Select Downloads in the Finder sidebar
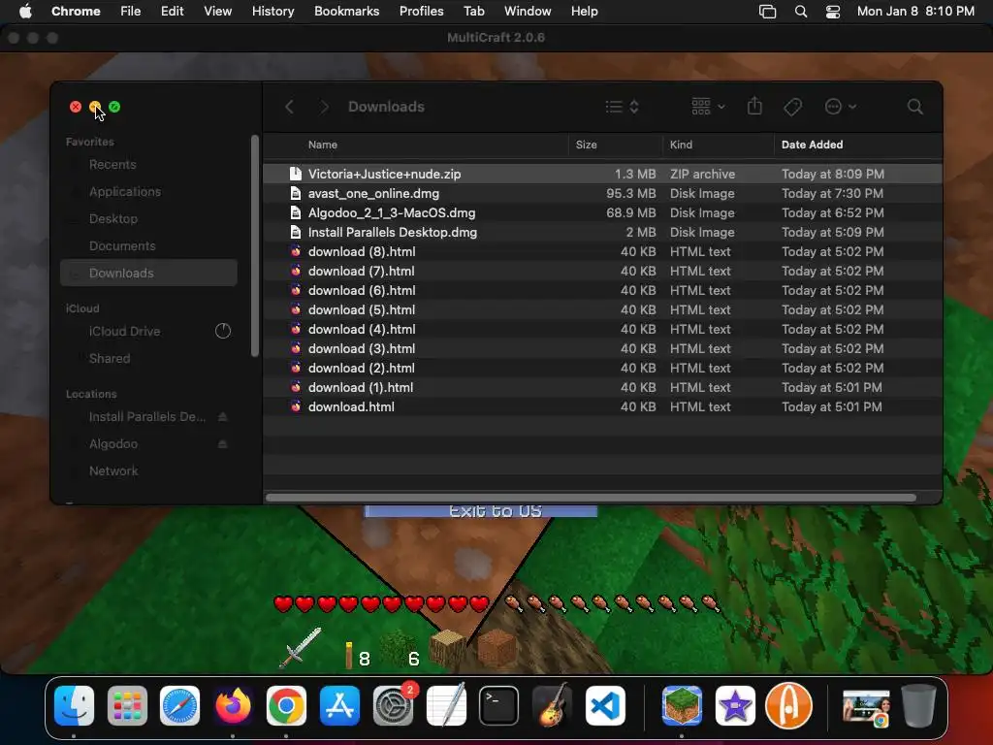 pyautogui.click(x=148, y=273)
